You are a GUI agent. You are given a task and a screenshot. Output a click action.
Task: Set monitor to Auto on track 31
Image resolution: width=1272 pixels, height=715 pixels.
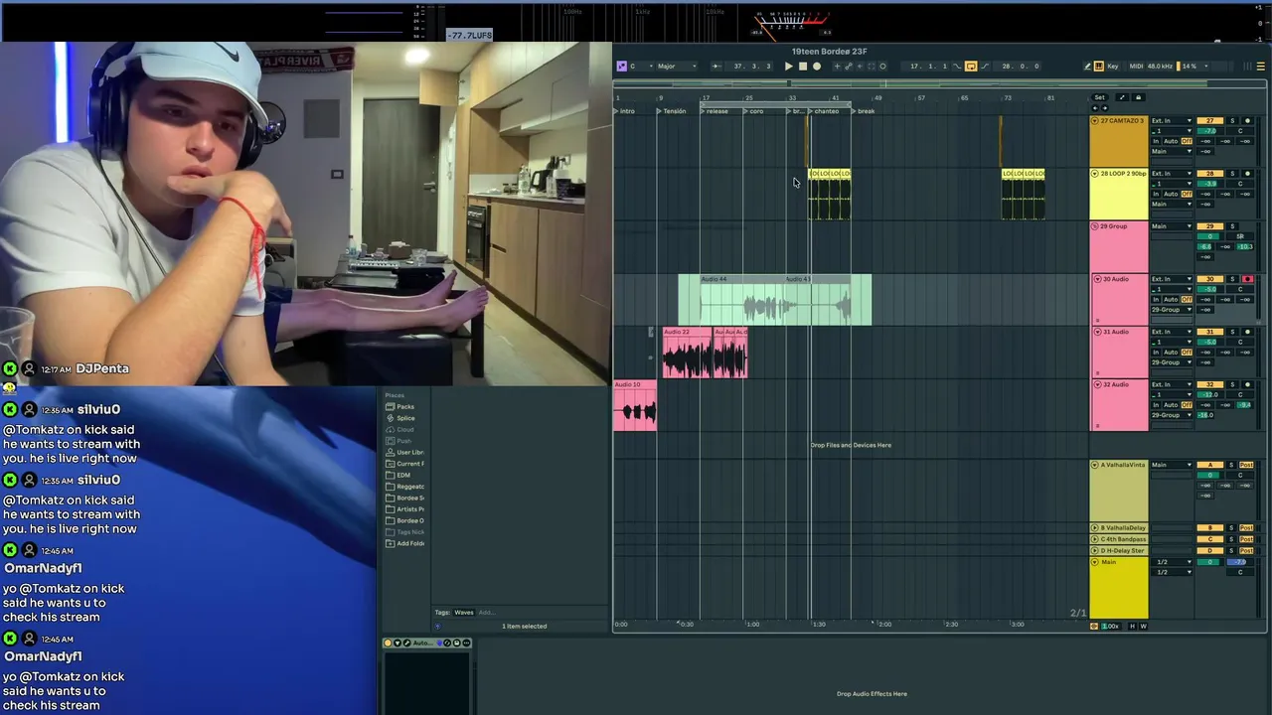click(x=1171, y=353)
